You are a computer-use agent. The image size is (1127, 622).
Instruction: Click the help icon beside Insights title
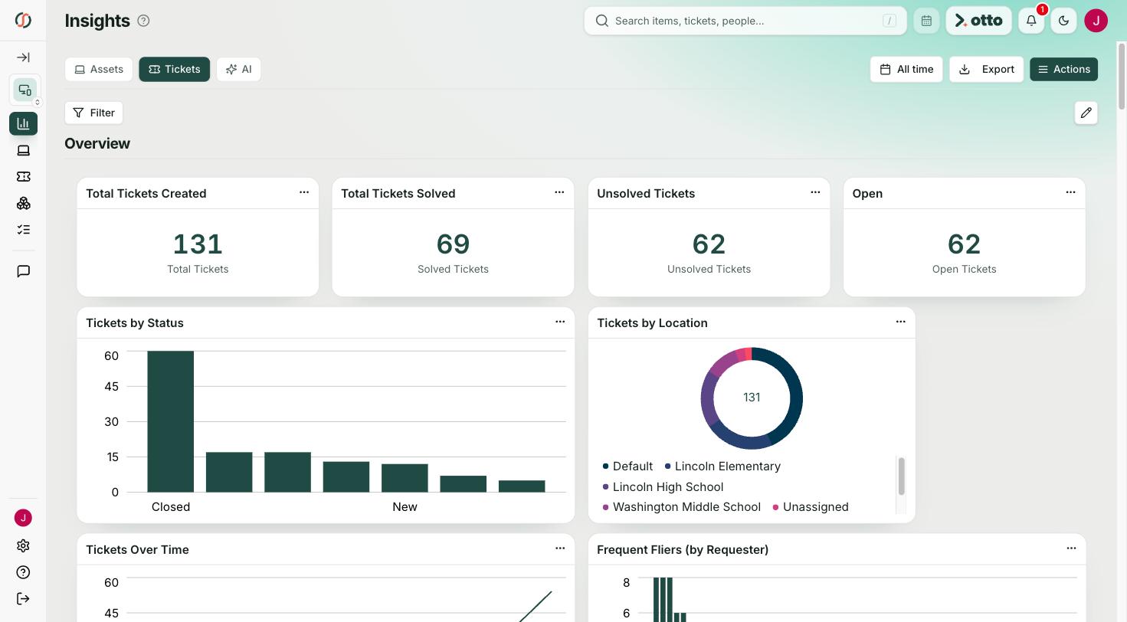(143, 21)
